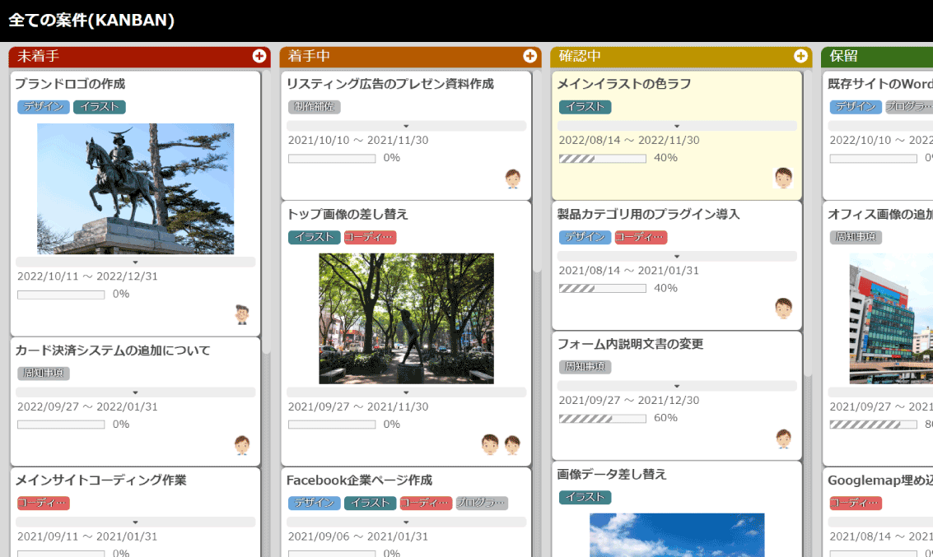
Task: Select the 確認中 column header
Action: tap(681, 57)
